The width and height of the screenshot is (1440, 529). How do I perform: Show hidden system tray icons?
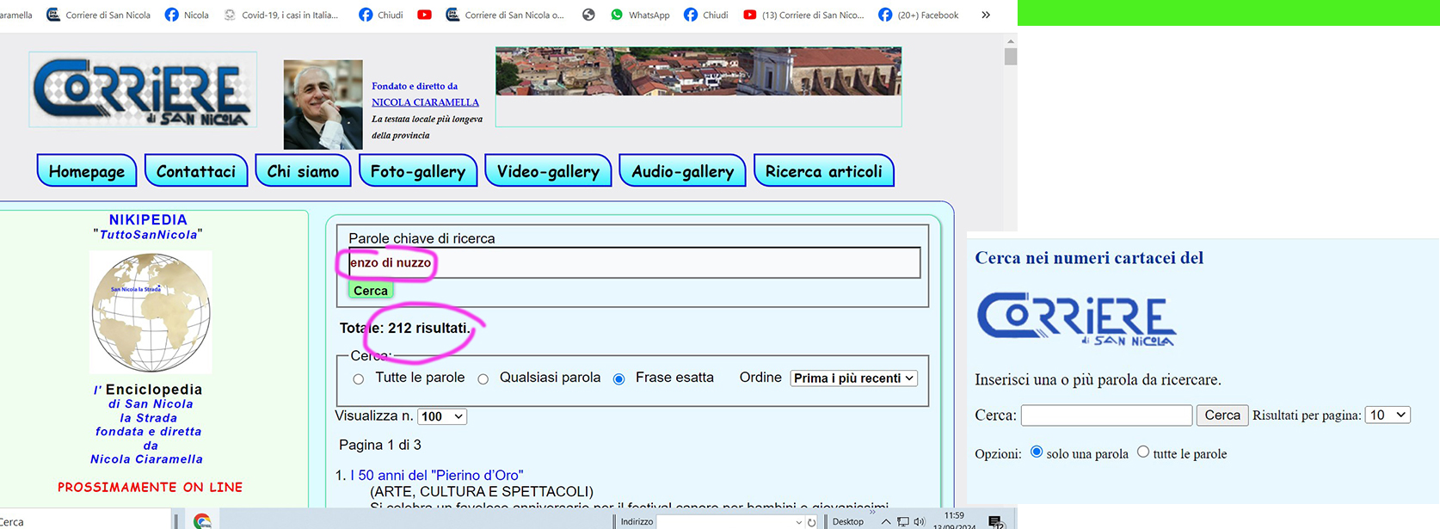click(x=886, y=522)
